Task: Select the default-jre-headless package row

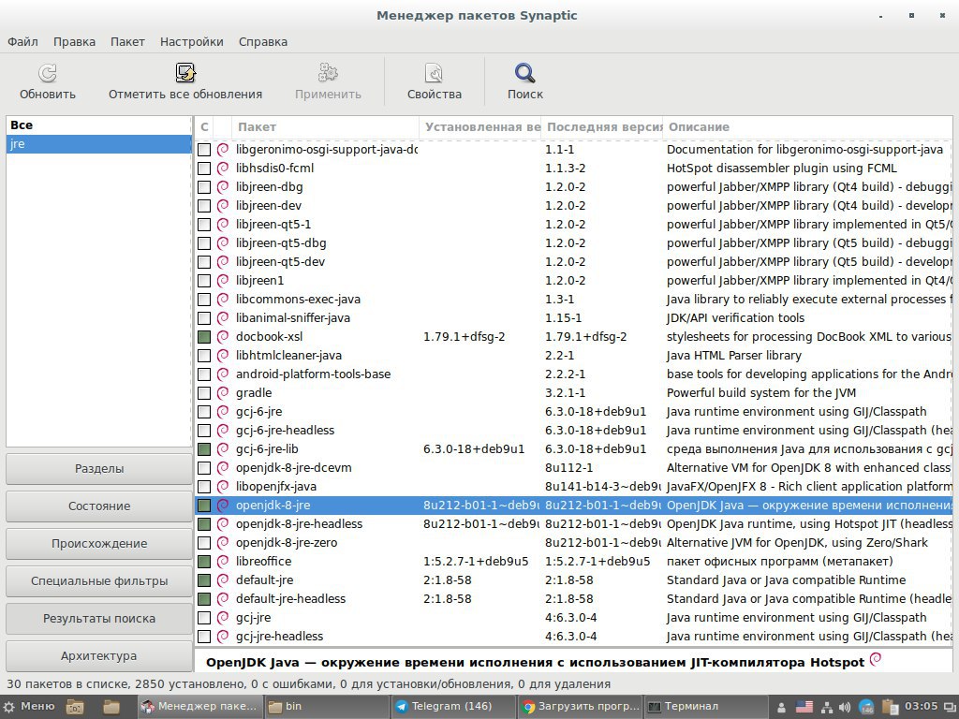Action: (574, 599)
